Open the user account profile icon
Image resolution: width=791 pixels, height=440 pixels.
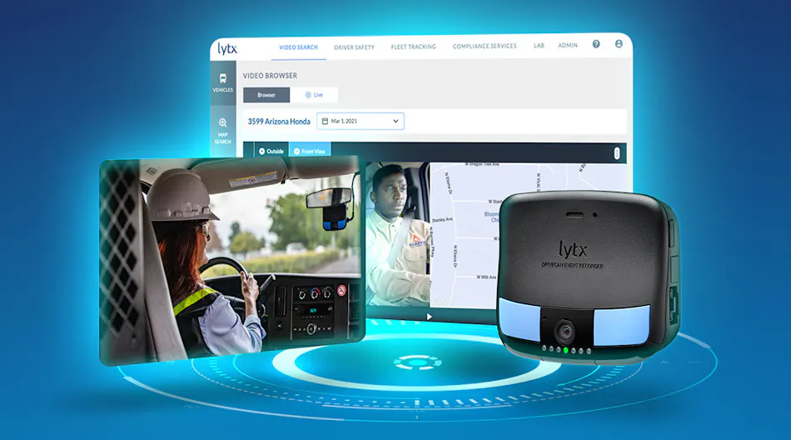pyautogui.click(x=619, y=44)
